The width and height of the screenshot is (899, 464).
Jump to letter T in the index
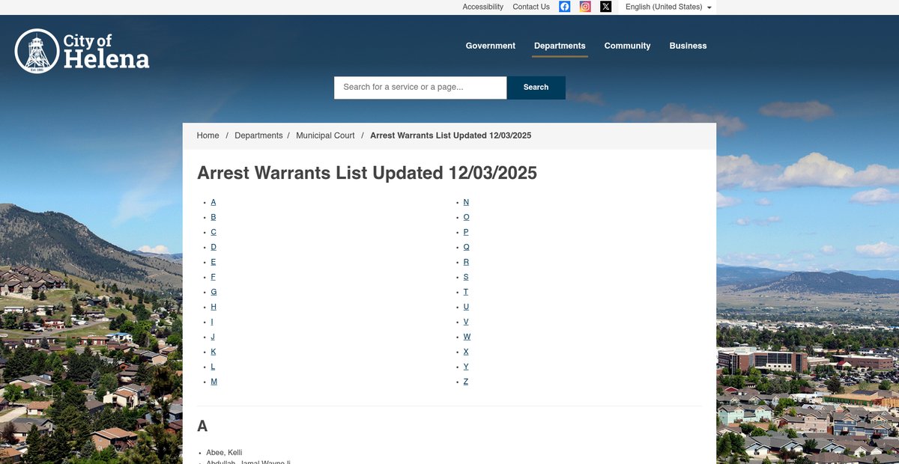[x=466, y=292]
